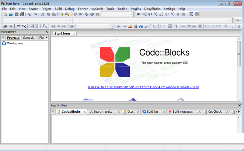Click the zoom out magnifier icon
Image resolution: width=244 pixels, height=151 pixels.
click(x=231, y=26)
